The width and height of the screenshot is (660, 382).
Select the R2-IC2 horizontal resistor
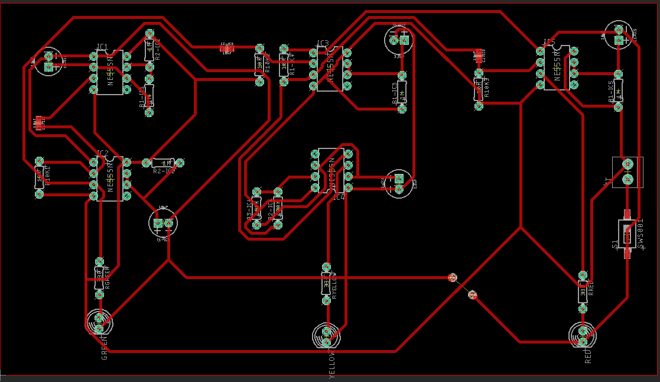(163, 163)
